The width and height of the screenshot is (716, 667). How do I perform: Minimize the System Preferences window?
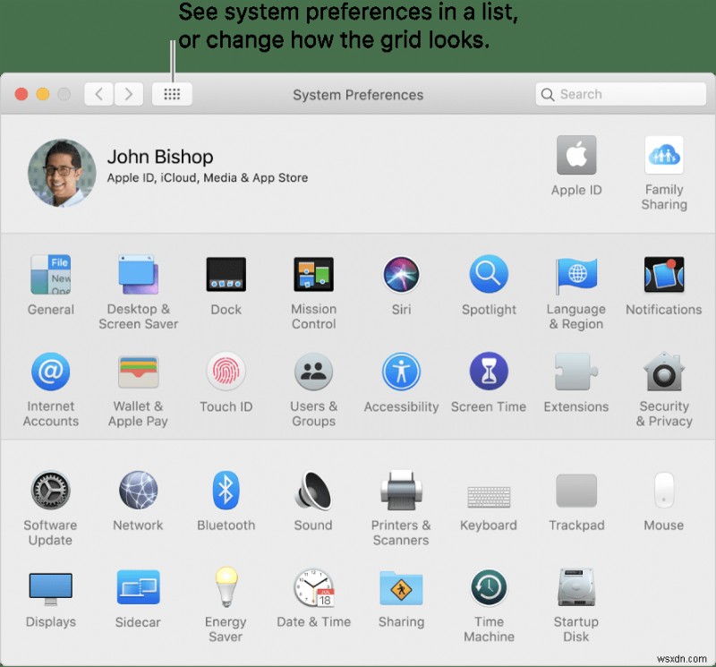pyautogui.click(x=43, y=94)
